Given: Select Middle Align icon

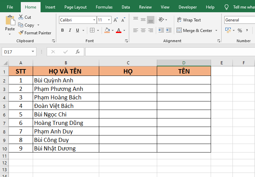Looking at the screenshot, I should (x=143, y=20).
